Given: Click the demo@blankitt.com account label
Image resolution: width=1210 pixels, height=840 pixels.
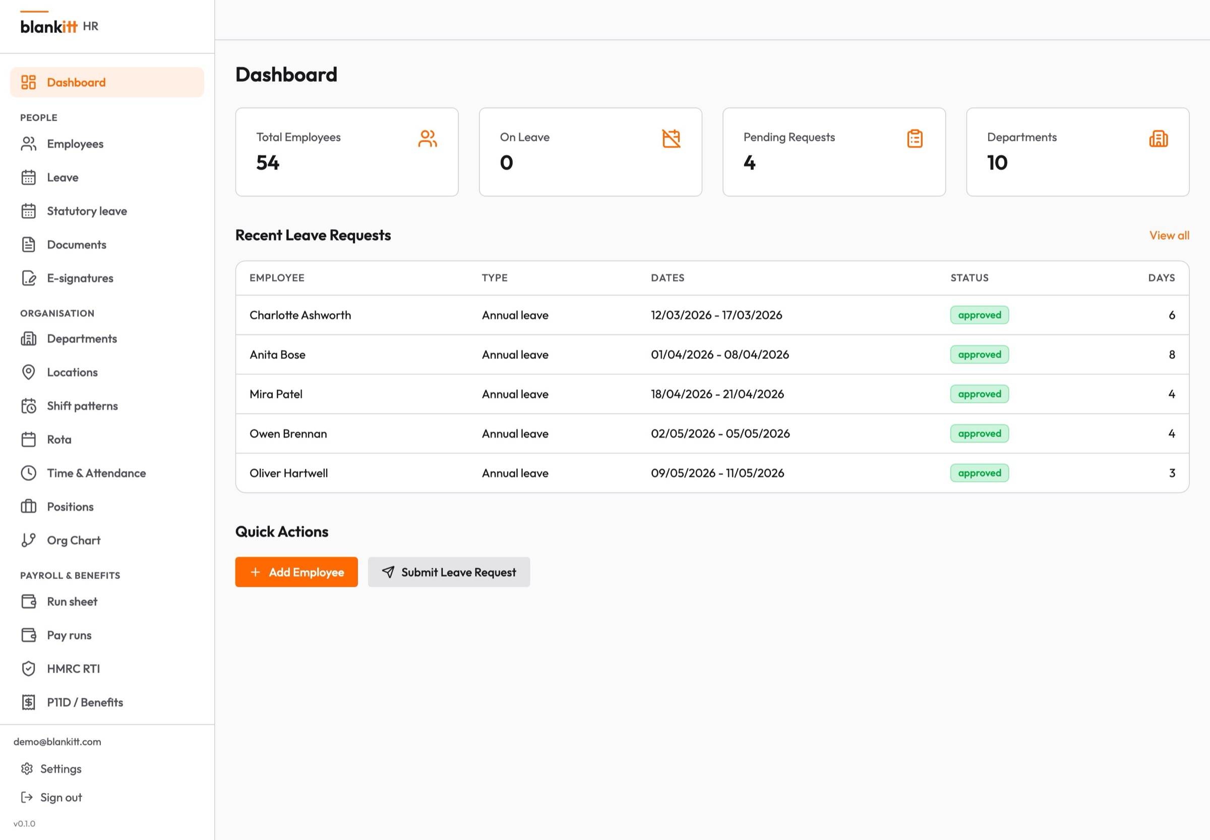Looking at the screenshot, I should 57,742.
